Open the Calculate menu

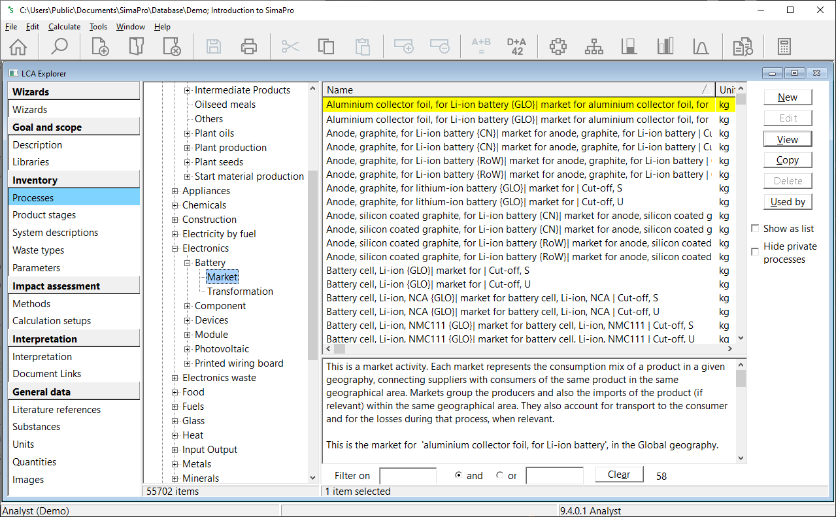tap(64, 27)
